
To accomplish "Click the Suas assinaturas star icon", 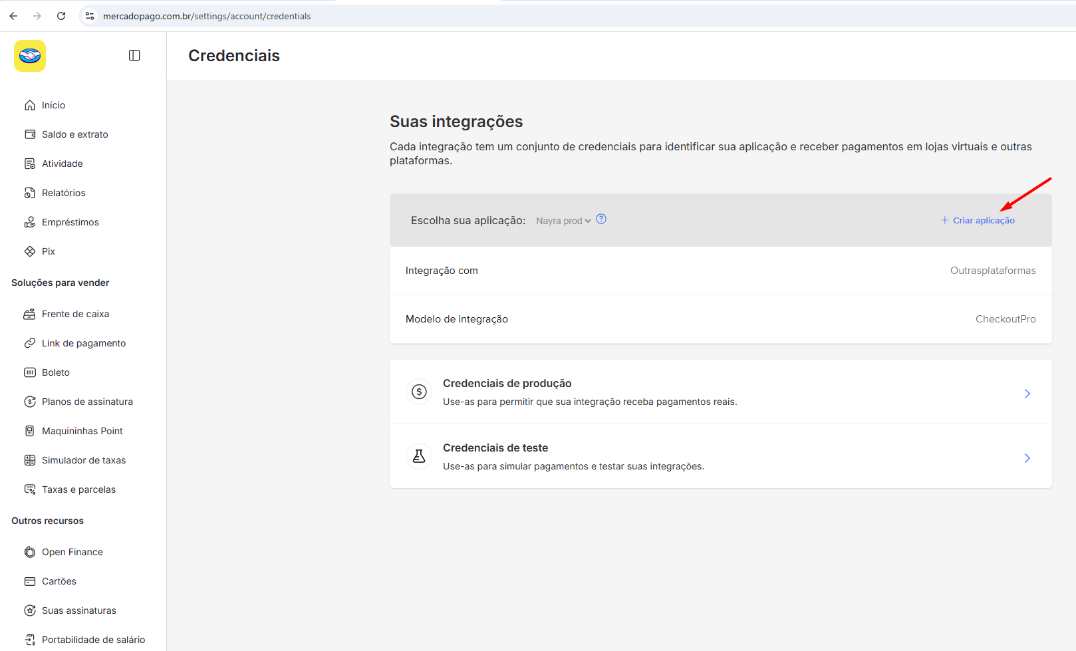I will [x=30, y=610].
